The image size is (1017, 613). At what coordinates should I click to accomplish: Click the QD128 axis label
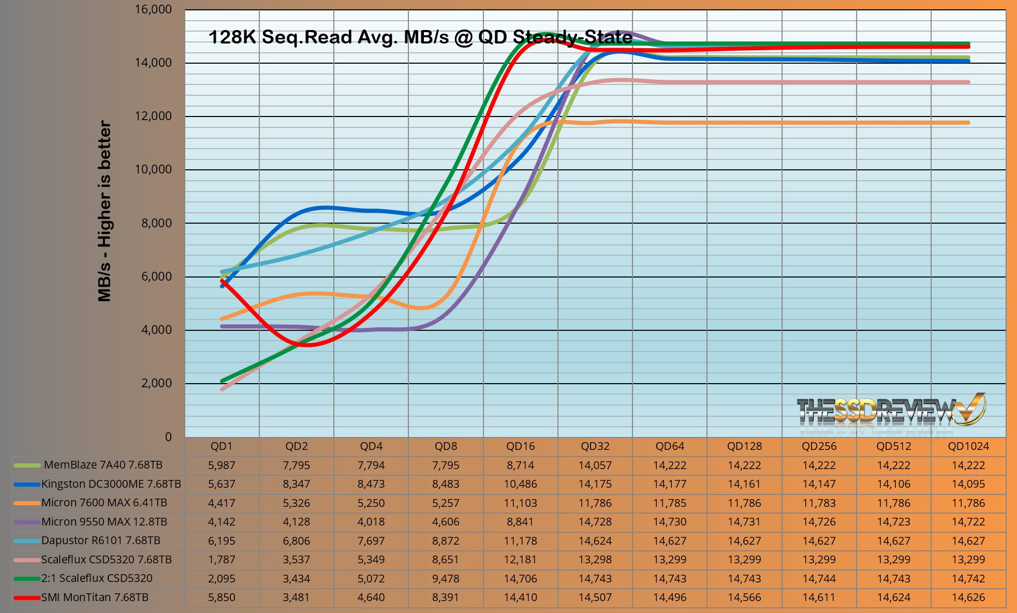click(x=744, y=446)
